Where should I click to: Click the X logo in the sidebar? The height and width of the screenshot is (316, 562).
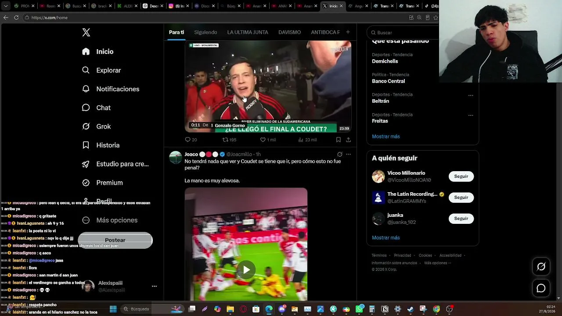point(86,32)
